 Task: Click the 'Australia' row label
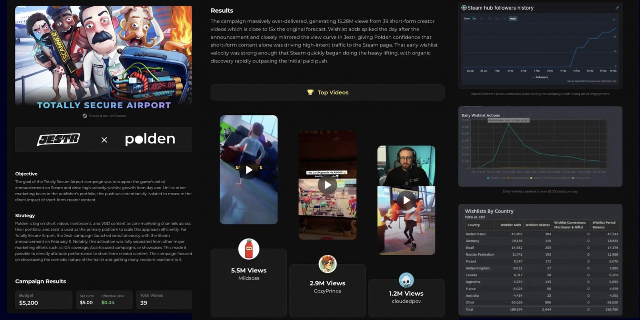click(x=472, y=296)
